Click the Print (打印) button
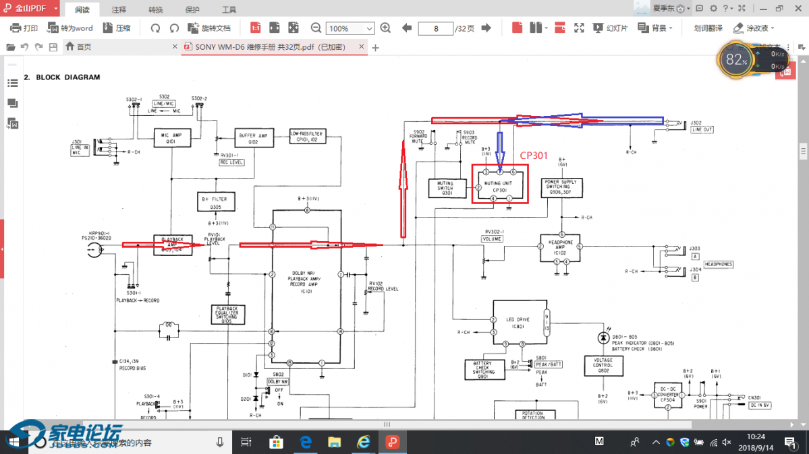809x454 pixels. point(24,28)
